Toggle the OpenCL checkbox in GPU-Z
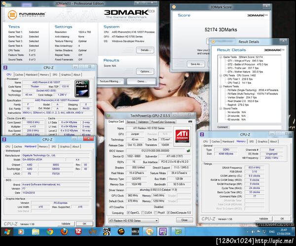This screenshot has height=246, width=296. (x=128, y=212)
